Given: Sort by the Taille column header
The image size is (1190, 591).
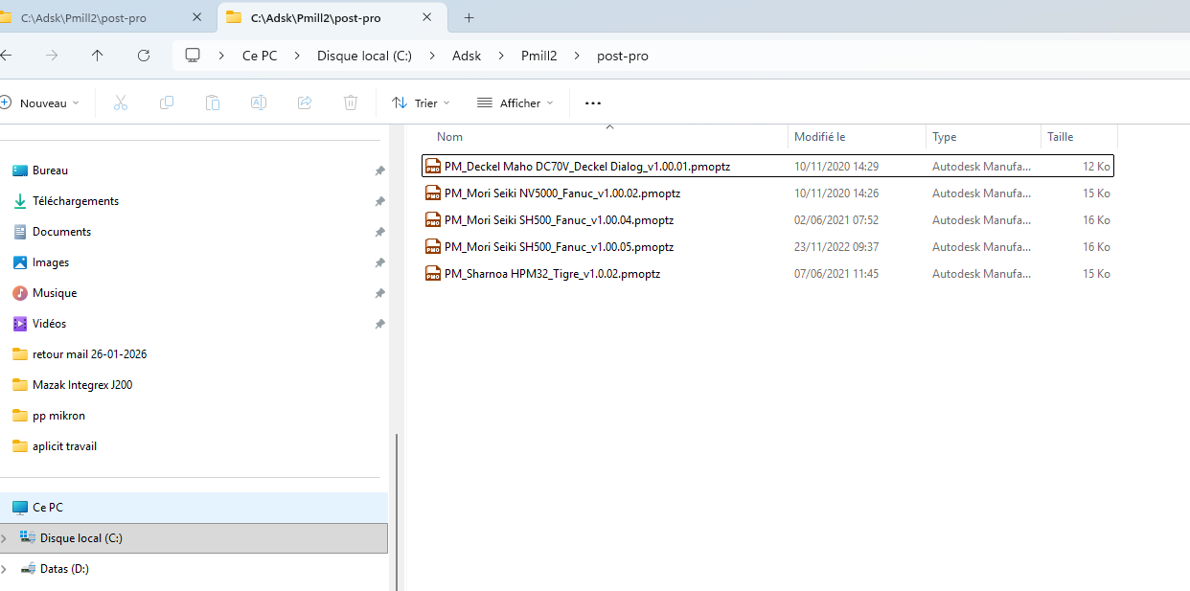Looking at the screenshot, I should (1079, 137).
